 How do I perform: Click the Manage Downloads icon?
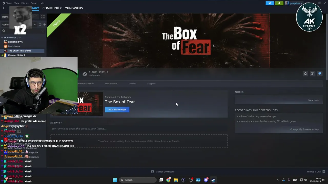(x=152, y=172)
